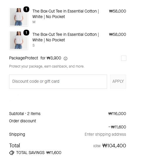141x168 pixels.
Task: Click the Discount code or gift card field
Action: pos(58,82)
